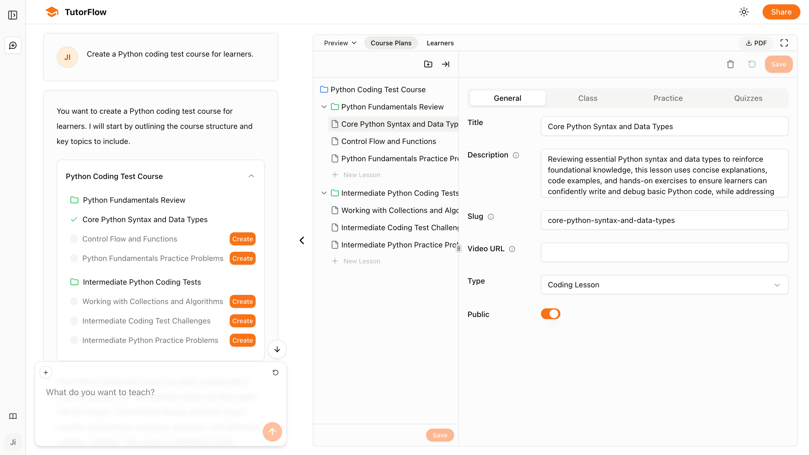This screenshot has width=809, height=455.
Task: Click the refresh icon in chat input
Action: (x=275, y=373)
